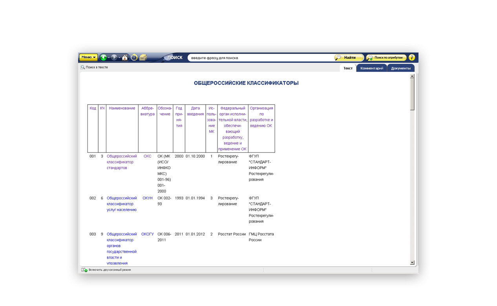Go back with the green arrow
The height and width of the screenshot is (306, 497).
103,58
